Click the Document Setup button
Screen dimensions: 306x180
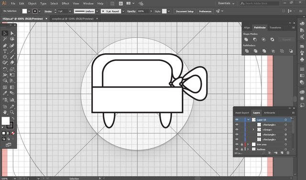185,11
